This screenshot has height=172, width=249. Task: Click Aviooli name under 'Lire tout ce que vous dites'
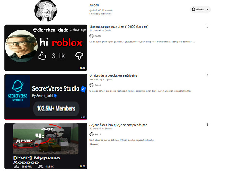coord(98,36)
